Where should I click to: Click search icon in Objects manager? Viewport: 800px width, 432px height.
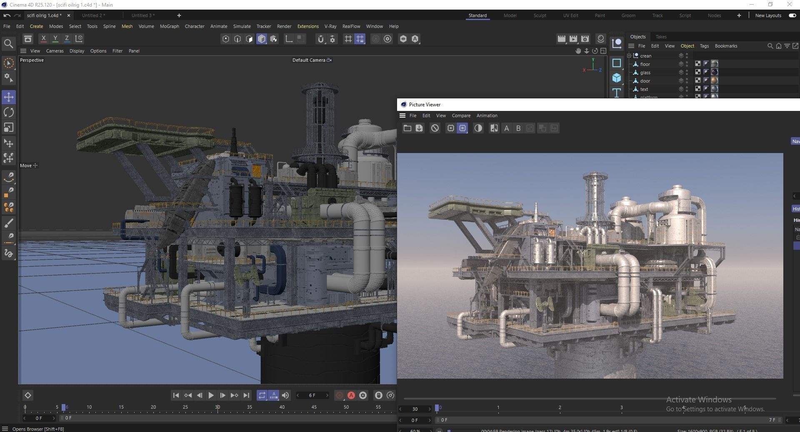770,46
